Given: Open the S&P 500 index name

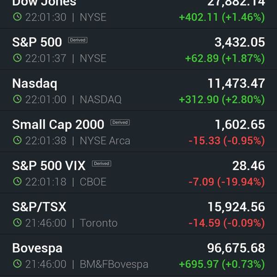Looking at the screenshot, I should [37, 42].
